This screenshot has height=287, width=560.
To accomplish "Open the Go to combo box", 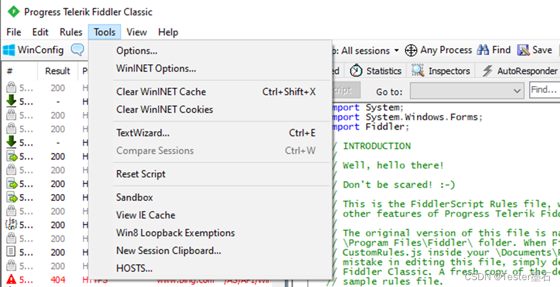I will point(467,91).
